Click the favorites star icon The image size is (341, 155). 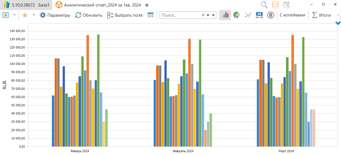click(x=25, y=15)
